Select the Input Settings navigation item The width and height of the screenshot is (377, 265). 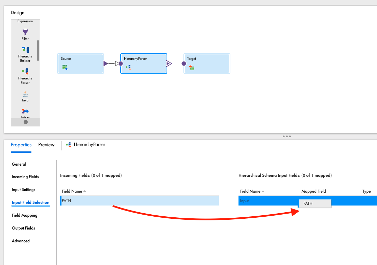point(23,190)
